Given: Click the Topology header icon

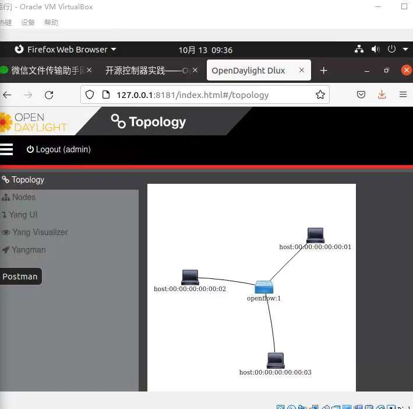Looking at the screenshot, I should click(118, 121).
